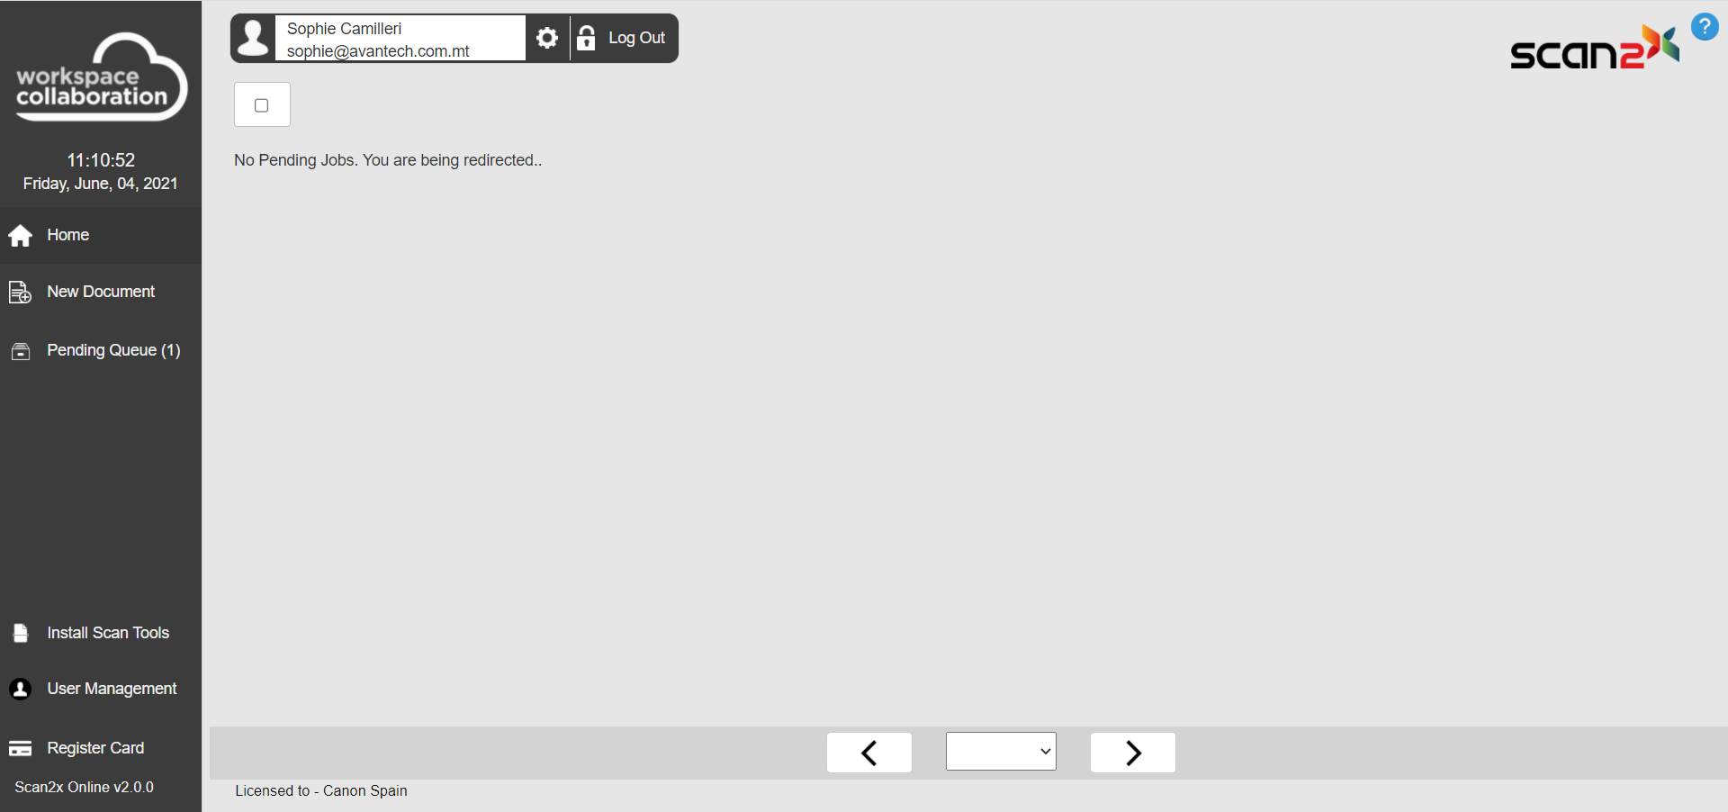Expand the page number dropdown

pos(1001,752)
